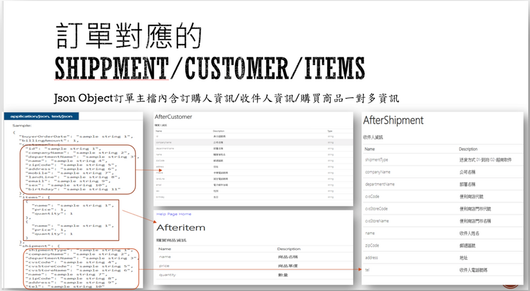Click the 商品名稱 description in Afteritem

(288, 257)
